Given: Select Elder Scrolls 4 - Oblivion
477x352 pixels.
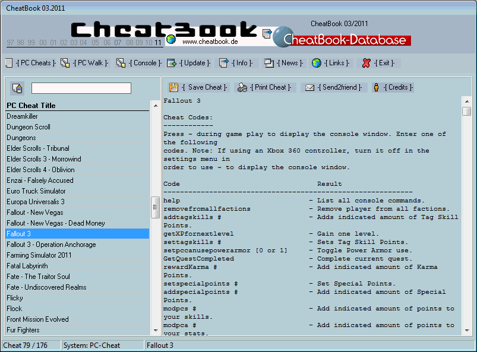Looking at the screenshot, I should coord(77,170).
